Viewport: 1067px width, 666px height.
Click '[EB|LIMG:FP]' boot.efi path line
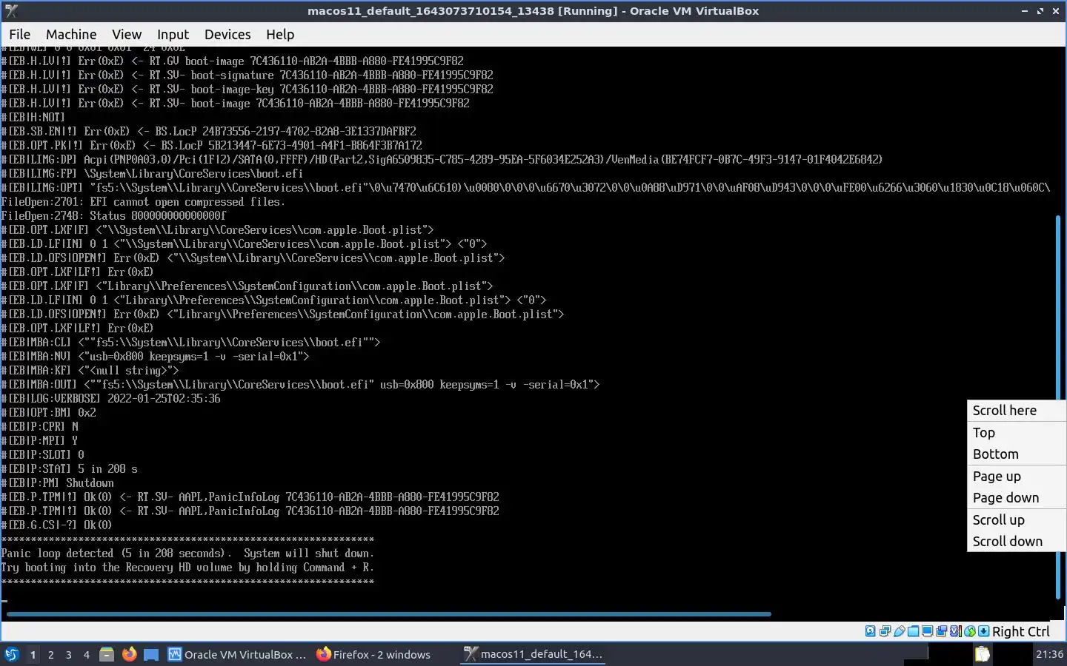tap(152, 174)
